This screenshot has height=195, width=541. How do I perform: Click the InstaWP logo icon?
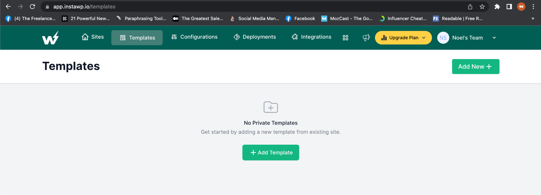pos(50,38)
